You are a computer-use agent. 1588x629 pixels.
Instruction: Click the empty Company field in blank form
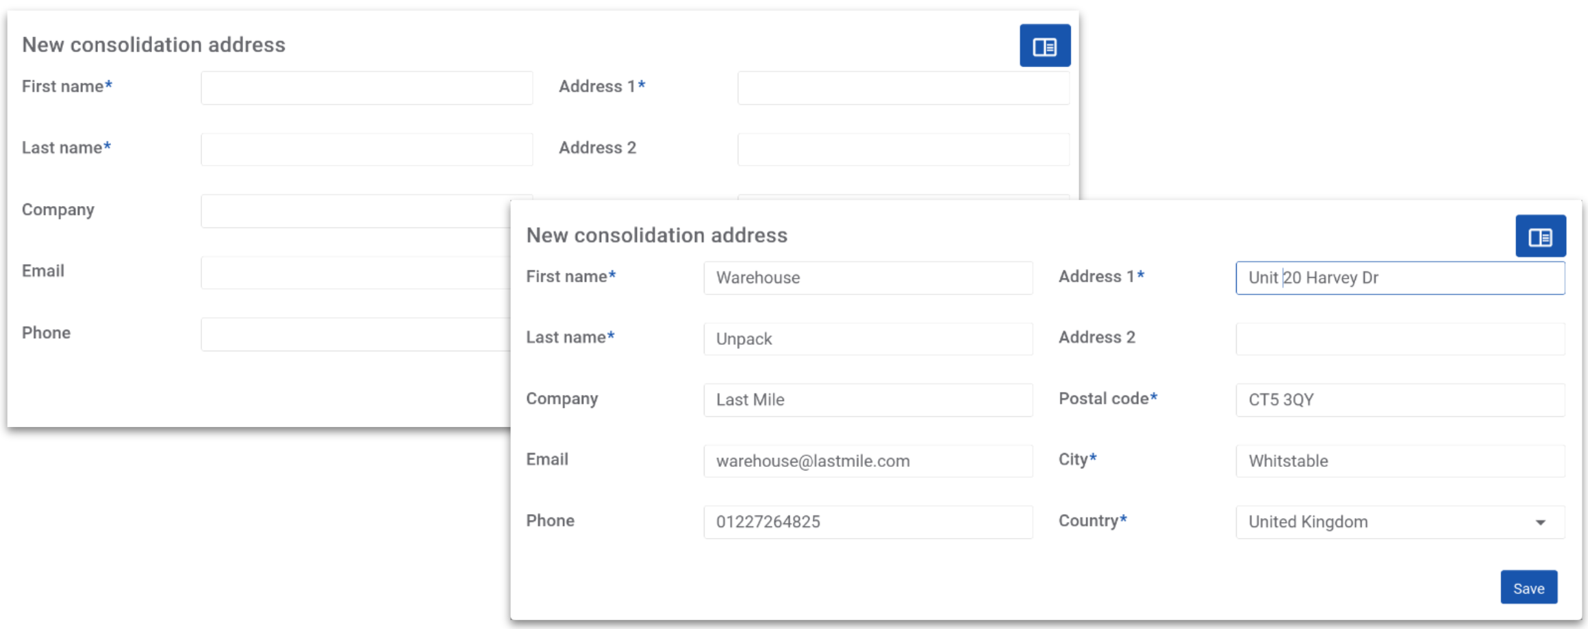click(355, 211)
